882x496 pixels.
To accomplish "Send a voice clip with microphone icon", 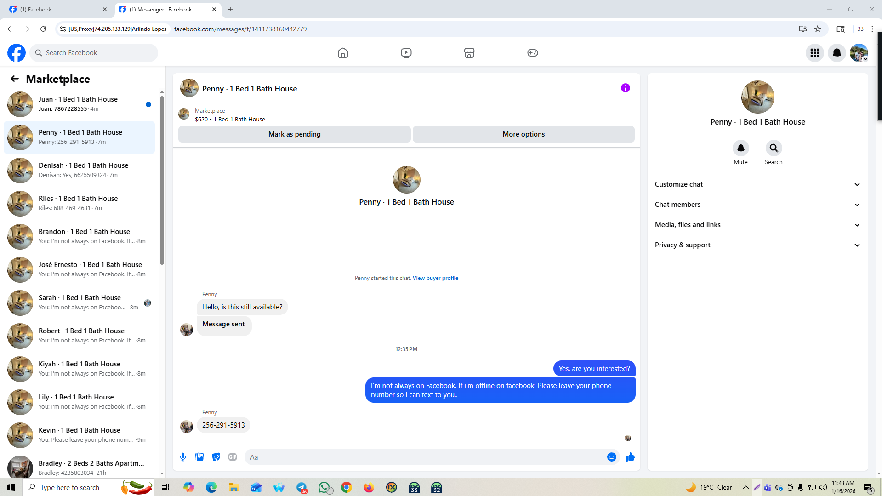I will (183, 457).
